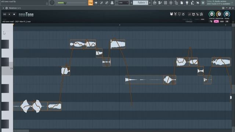This screenshot has height=132, width=235.
Task: Select the long flat note segment after bar 2
Action: click(144, 80)
